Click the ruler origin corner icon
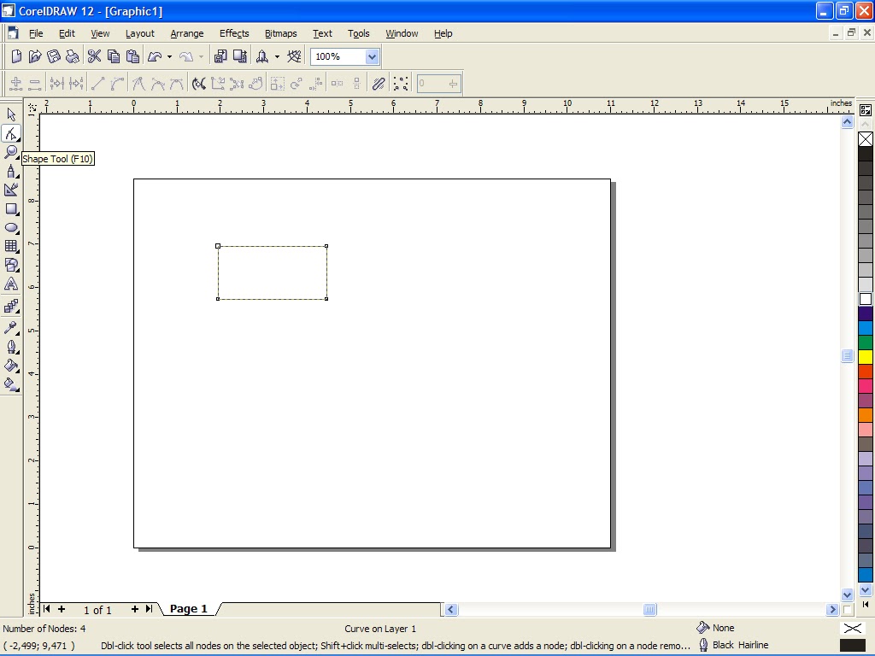This screenshot has width=875, height=656. 32,108
